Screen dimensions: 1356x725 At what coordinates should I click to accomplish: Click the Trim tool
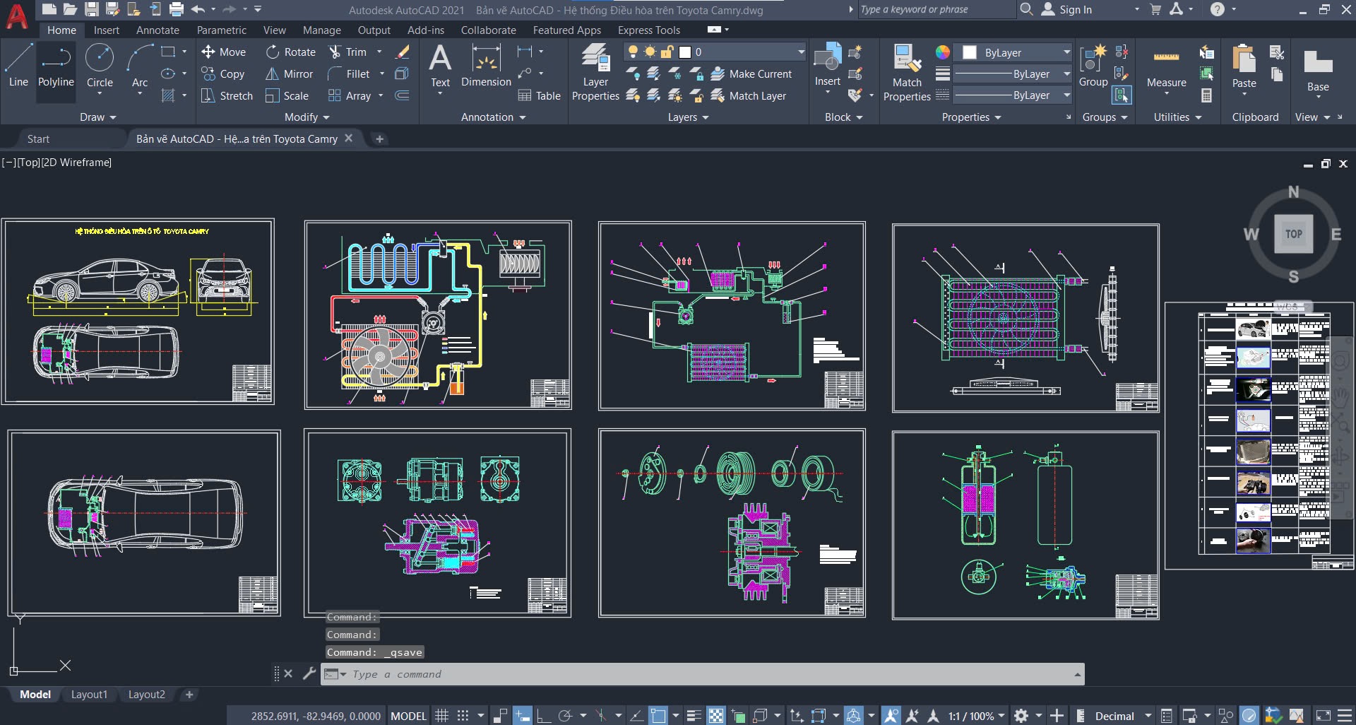coord(347,52)
